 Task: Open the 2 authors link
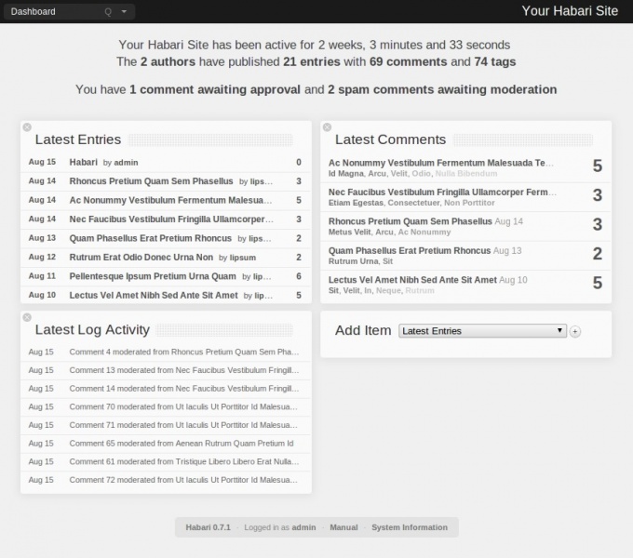click(x=168, y=61)
